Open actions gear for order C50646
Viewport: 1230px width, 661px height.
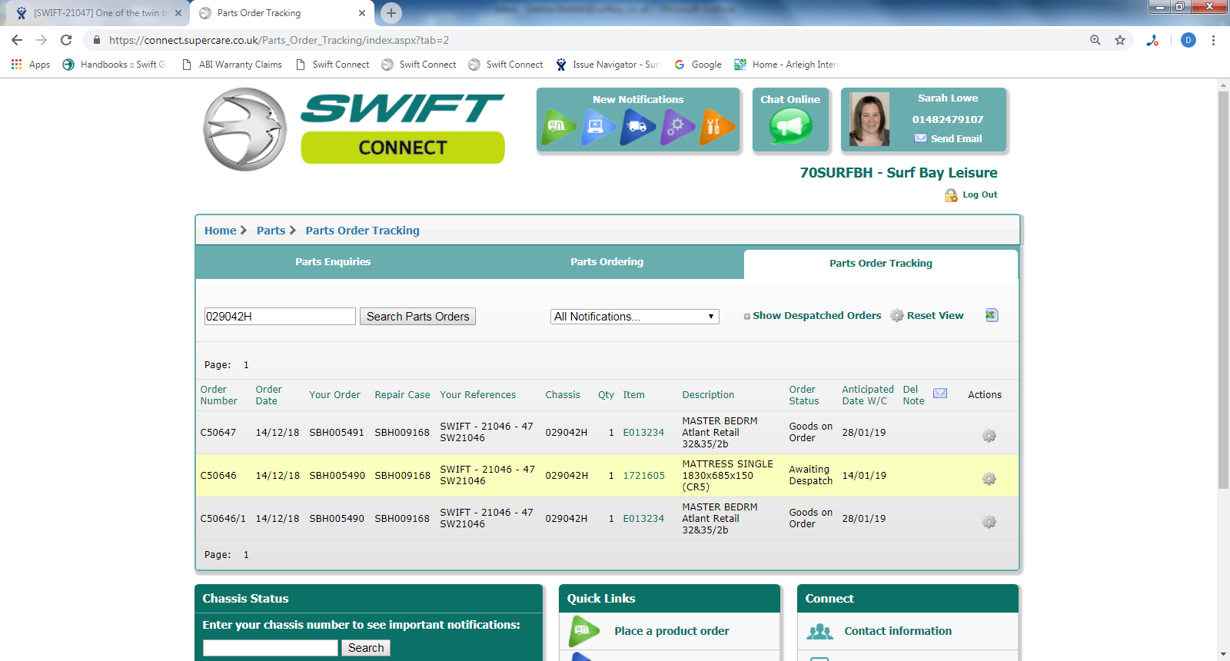click(989, 479)
